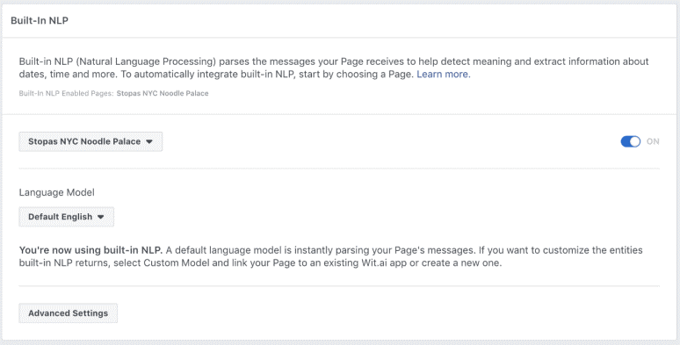Open the Default English language model dropdown
This screenshot has height=345, width=680.
pyautogui.click(x=67, y=217)
